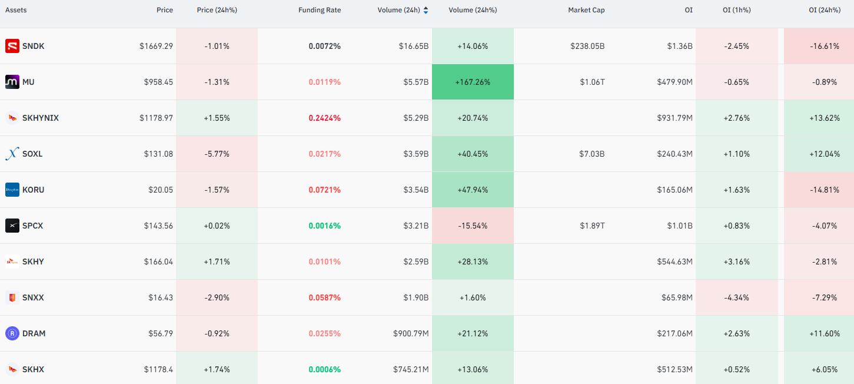Screen dimensions: 854x384
Task: Sort by Funding Rate column header
Action: point(320,10)
